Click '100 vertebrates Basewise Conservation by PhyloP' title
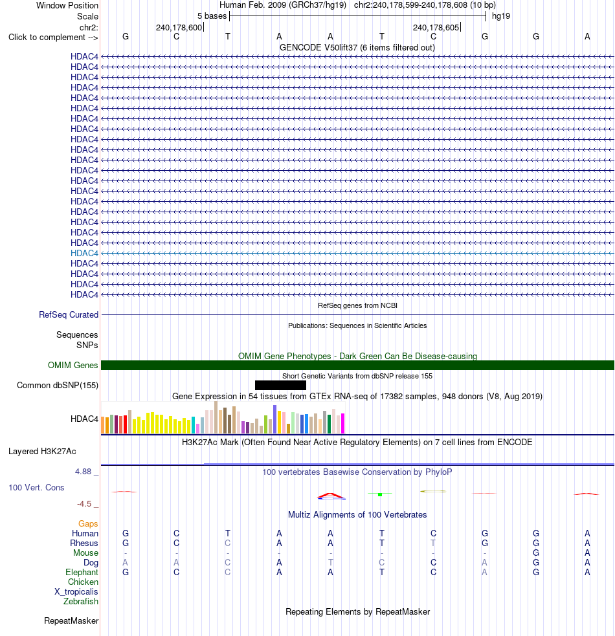This screenshot has width=615, height=636. click(x=357, y=472)
